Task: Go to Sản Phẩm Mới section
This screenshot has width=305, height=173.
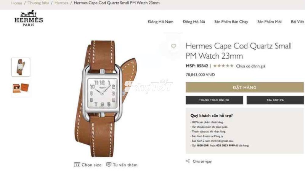Action: click(270, 22)
